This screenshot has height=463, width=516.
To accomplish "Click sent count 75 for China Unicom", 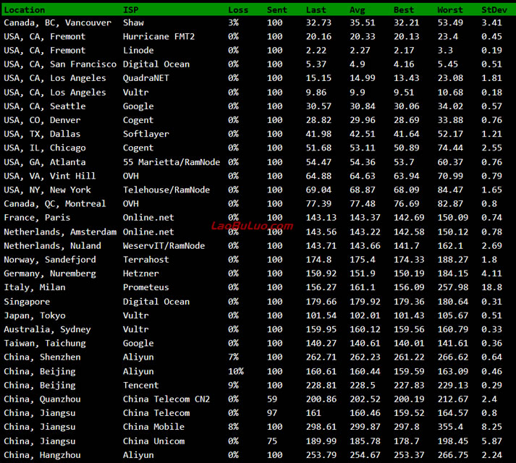I will [272, 441].
